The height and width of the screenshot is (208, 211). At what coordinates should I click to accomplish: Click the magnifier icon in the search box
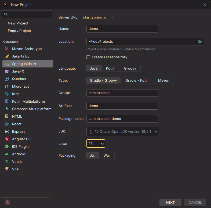pyautogui.click(x=6, y=14)
